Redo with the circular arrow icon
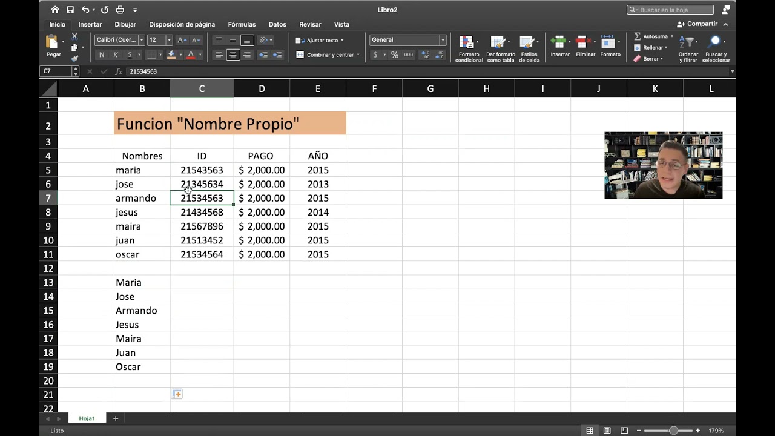The image size is (775, 436). click(105, 10)
